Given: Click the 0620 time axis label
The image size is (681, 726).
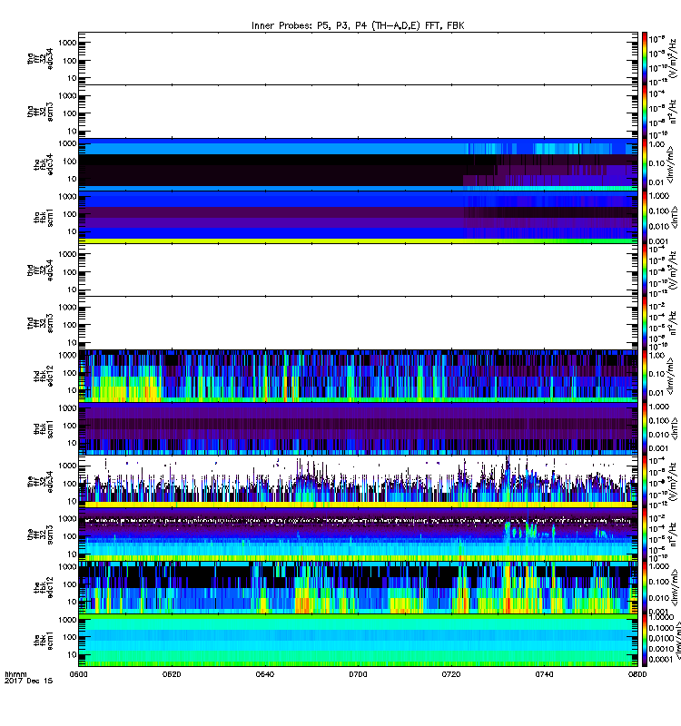Looking at the screenshot, I should [172, 674].
